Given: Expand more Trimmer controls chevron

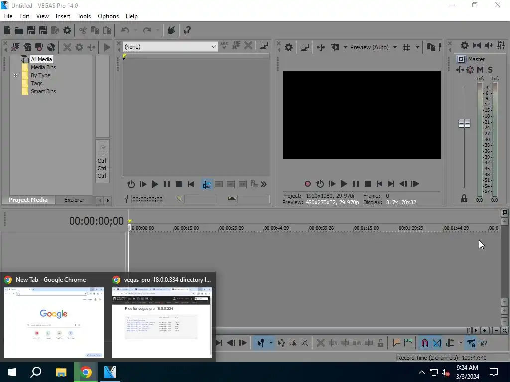Looking at the screenshot, I should pos(264,184).
